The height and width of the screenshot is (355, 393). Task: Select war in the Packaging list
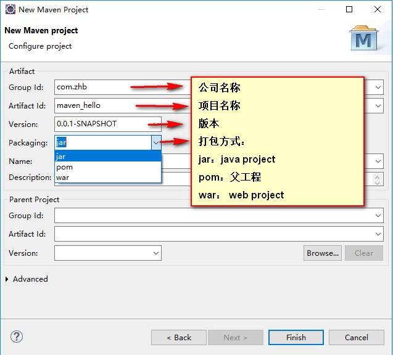click(108, 177)
